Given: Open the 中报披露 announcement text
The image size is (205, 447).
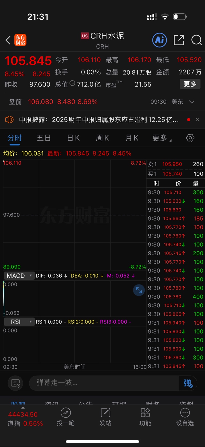Looking at the screenshot, I should [99, 120].
